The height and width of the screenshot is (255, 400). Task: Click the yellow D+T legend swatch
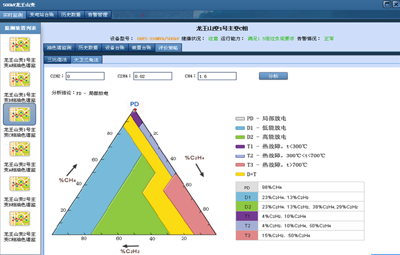coord(241,174)
